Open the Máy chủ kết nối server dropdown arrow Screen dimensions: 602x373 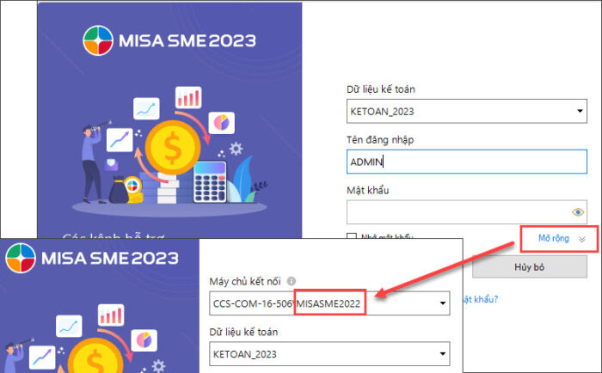443,303
